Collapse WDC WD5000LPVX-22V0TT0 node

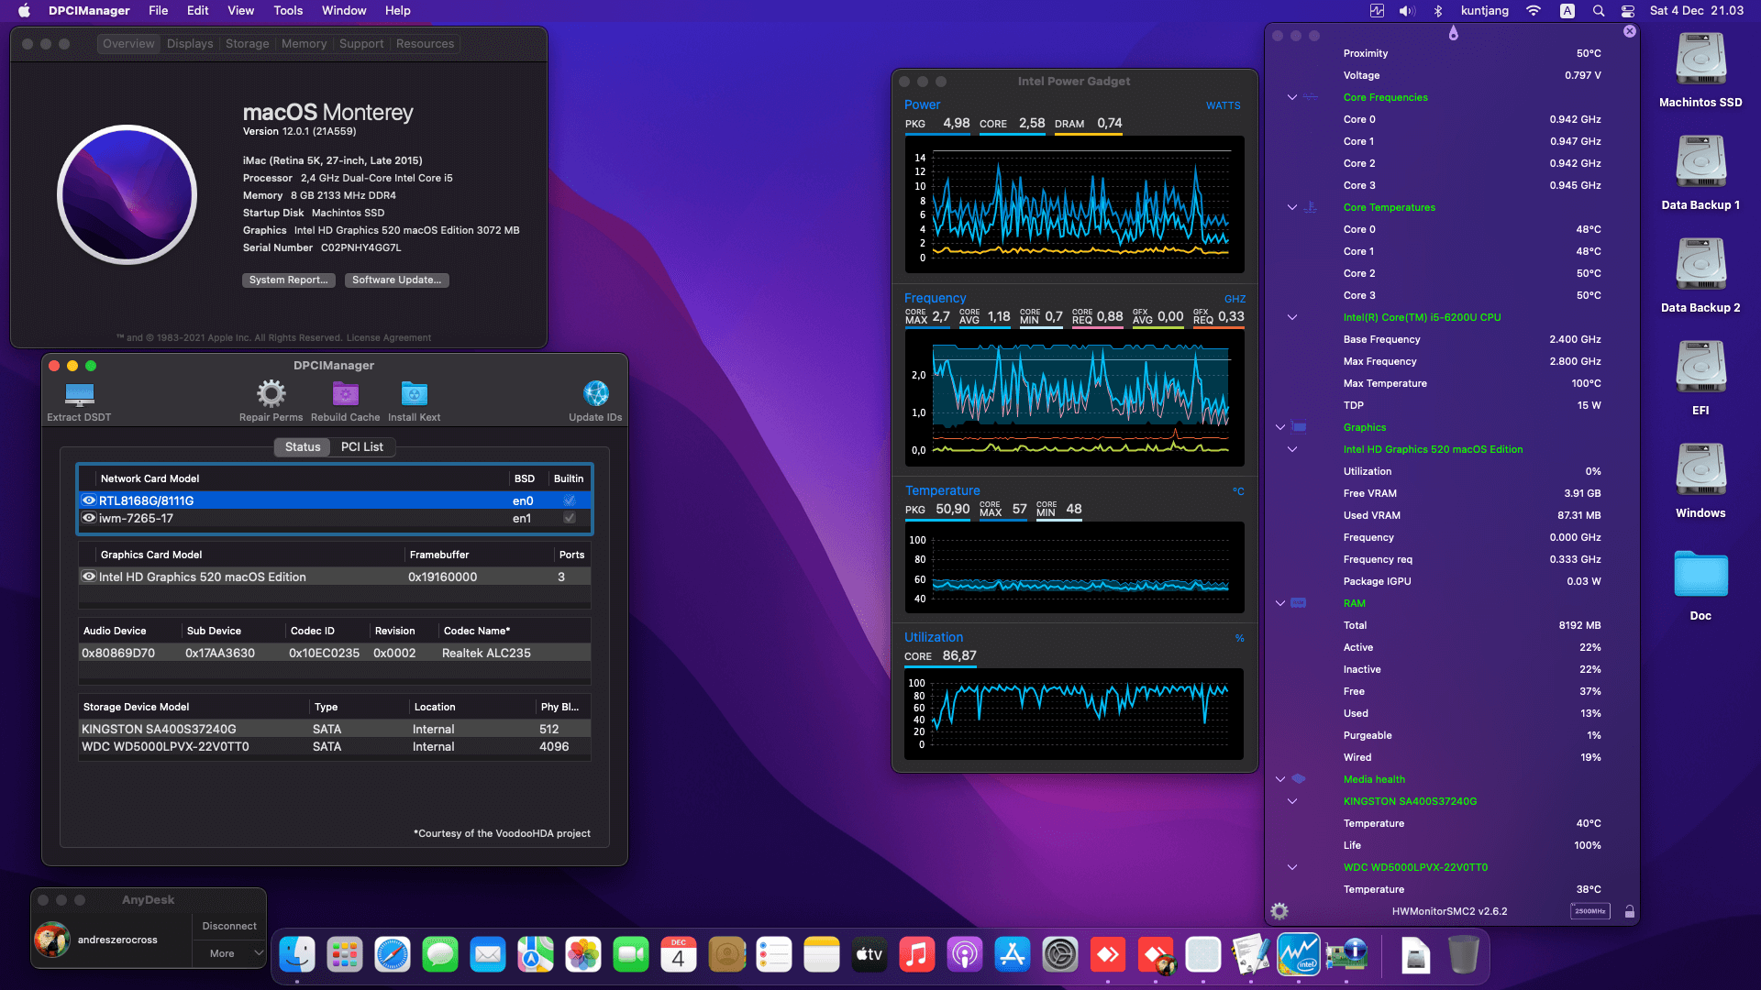click(x=1292, y=867)
